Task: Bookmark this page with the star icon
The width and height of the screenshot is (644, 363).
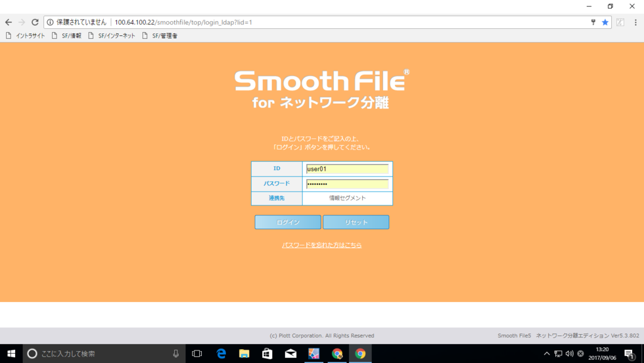Action: tap(604, 22)
